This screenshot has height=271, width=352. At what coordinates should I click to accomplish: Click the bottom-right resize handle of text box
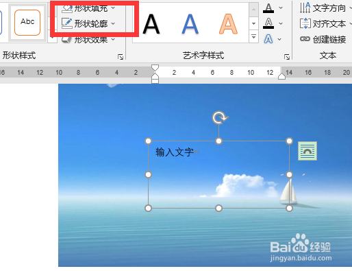click(289, 208)
